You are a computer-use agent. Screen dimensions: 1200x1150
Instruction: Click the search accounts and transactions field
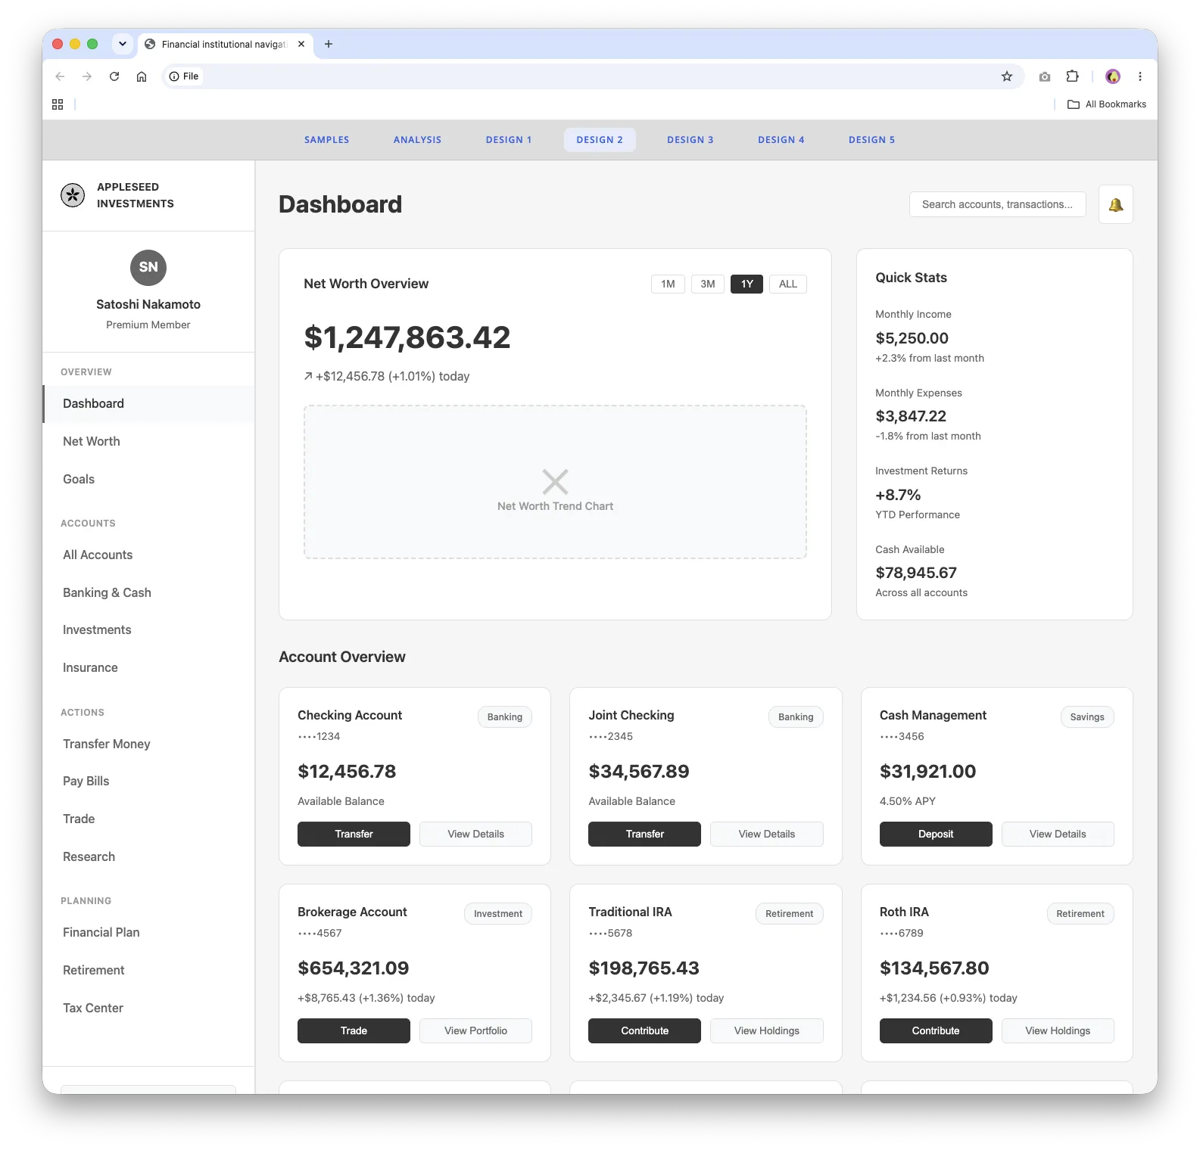click(x=998, y=204)
